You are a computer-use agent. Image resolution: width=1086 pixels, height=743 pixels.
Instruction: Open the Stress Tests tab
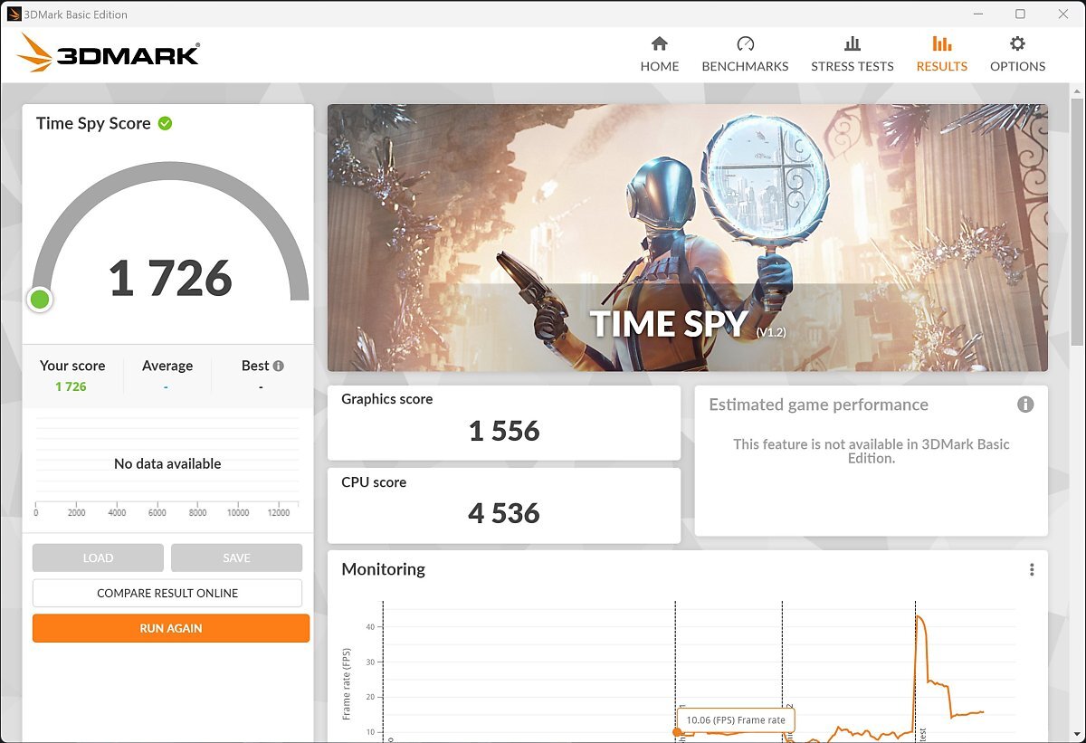click(x=852, y=54)
